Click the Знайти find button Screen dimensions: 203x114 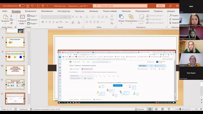[x=174, y=16]
